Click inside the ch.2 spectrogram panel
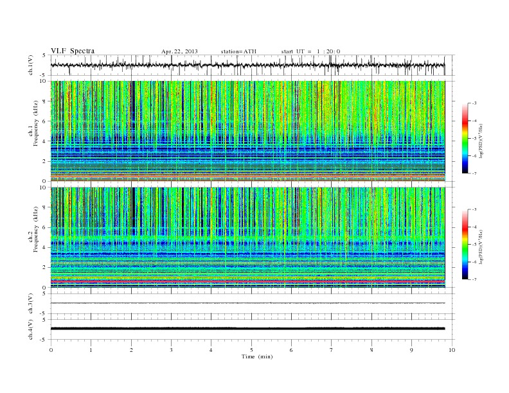The width and height of the screenshot is (509, 393). pyautogui.click(x=247, y=238)
